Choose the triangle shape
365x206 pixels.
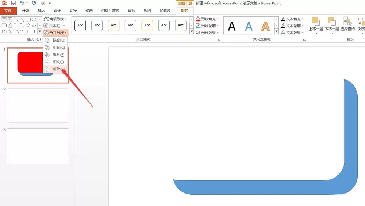coord(10,26)
